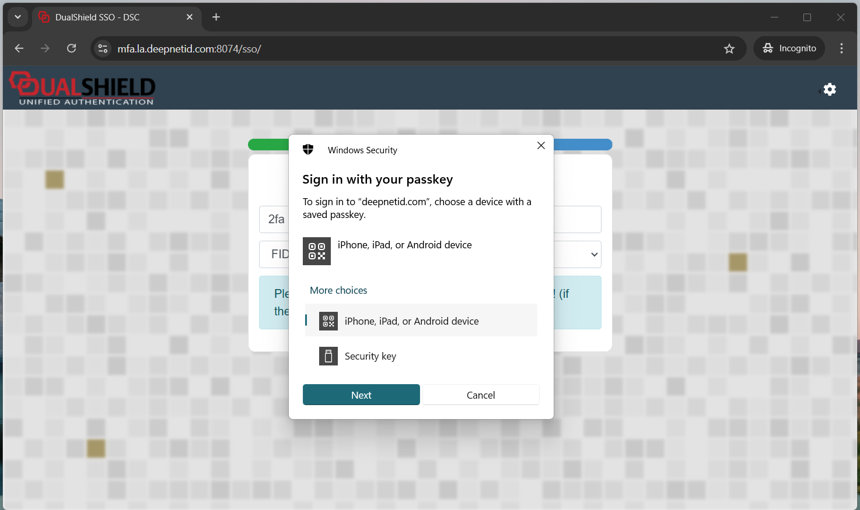Click the settings gear icon in header

click(830, 89)
